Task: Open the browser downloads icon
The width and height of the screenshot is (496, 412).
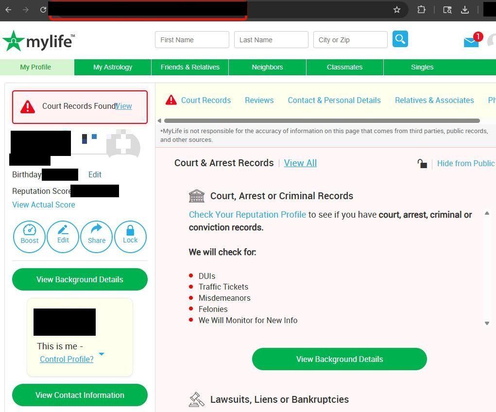Action: [x=465, y=10]
